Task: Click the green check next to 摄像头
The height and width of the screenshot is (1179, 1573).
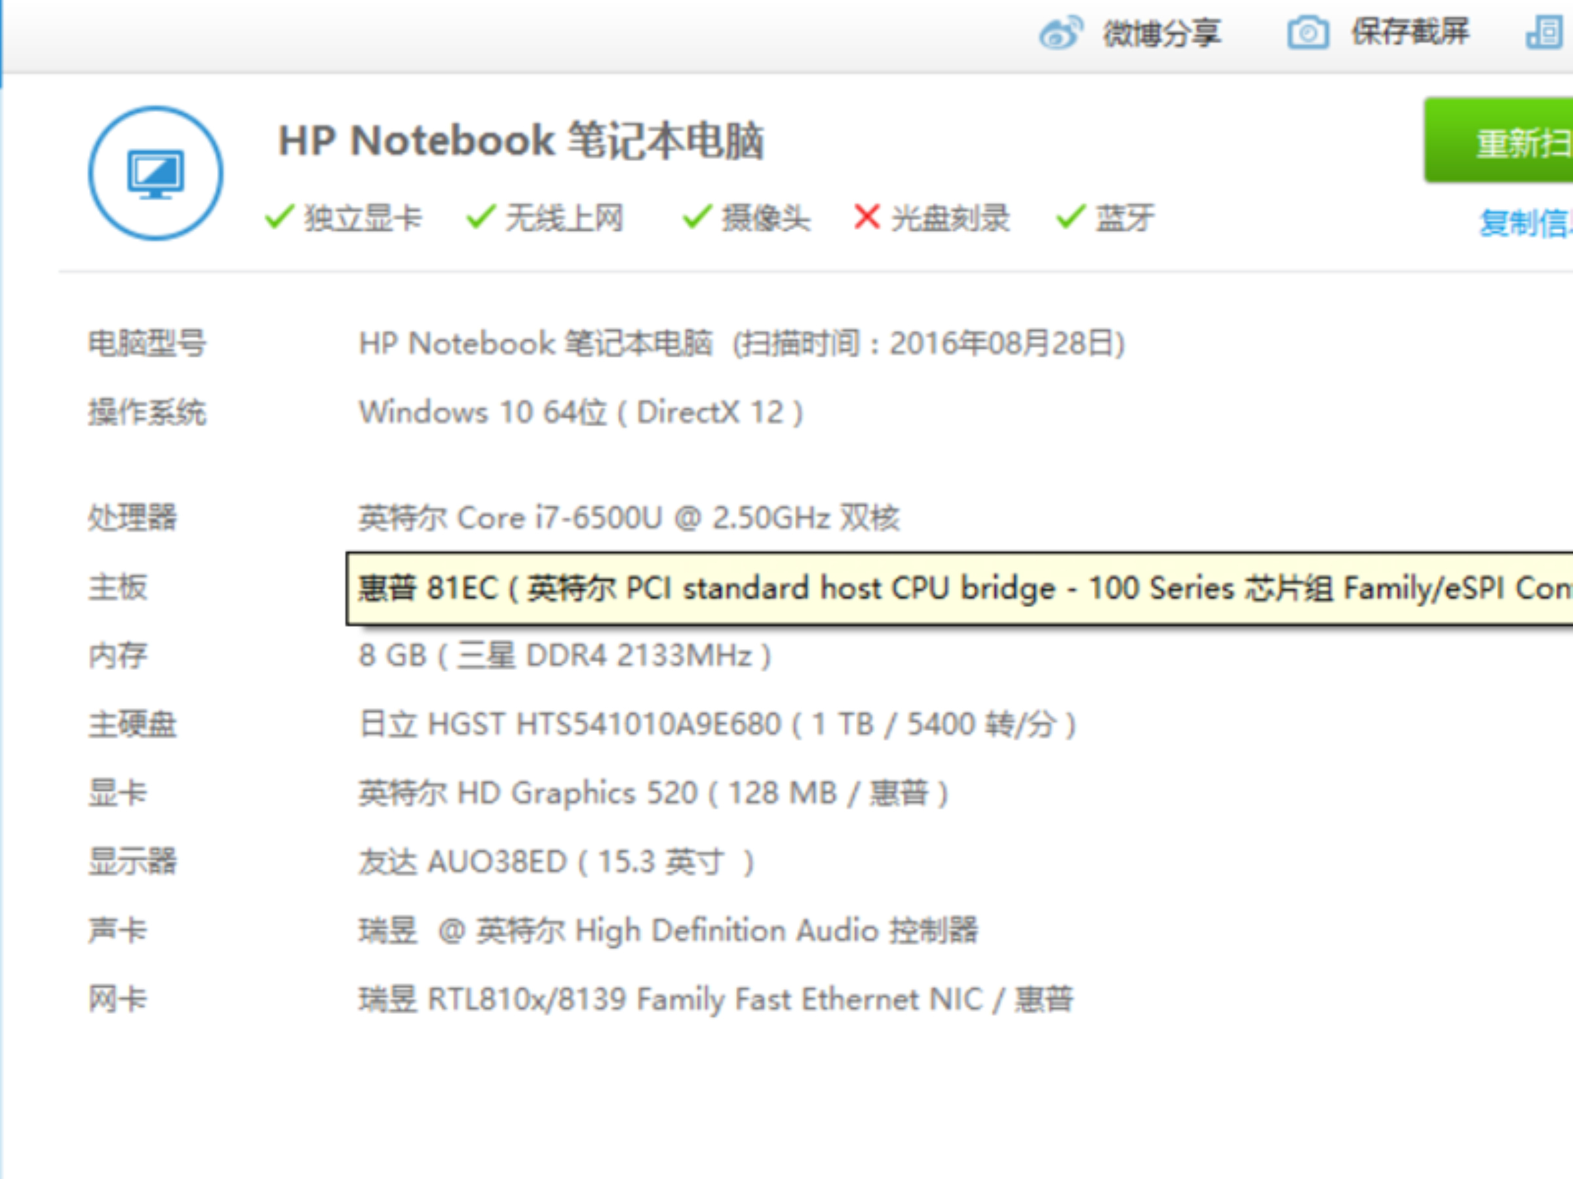Action: click(x=697, y=216)
